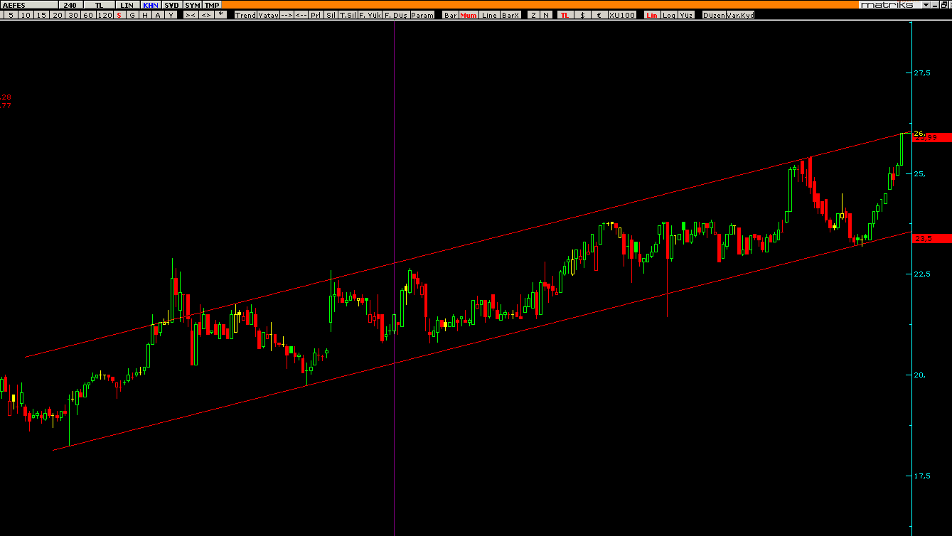
Task: Click the Trend line drawing tool
Action: point(245,15)
